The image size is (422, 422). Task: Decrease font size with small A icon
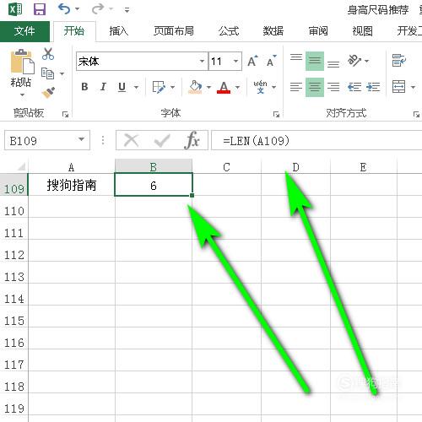coord(271,61)
